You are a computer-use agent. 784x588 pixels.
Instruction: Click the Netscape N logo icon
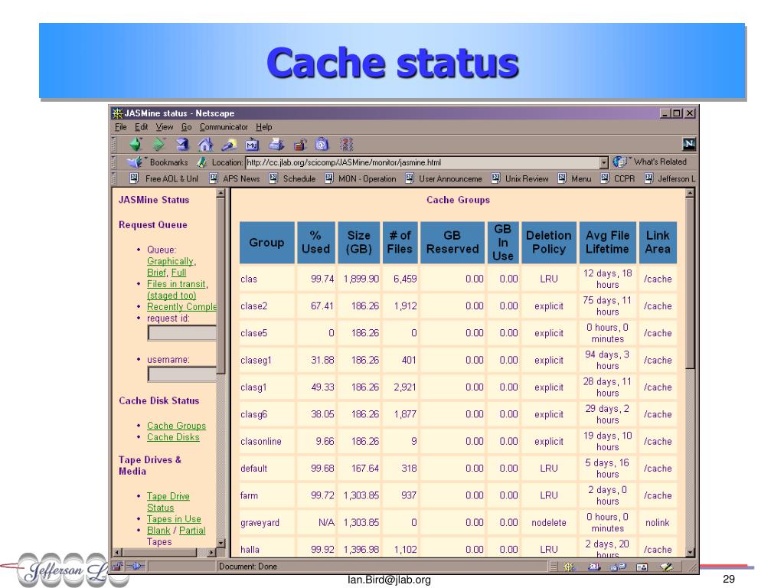pyautogui.click(x=689, y=144)
